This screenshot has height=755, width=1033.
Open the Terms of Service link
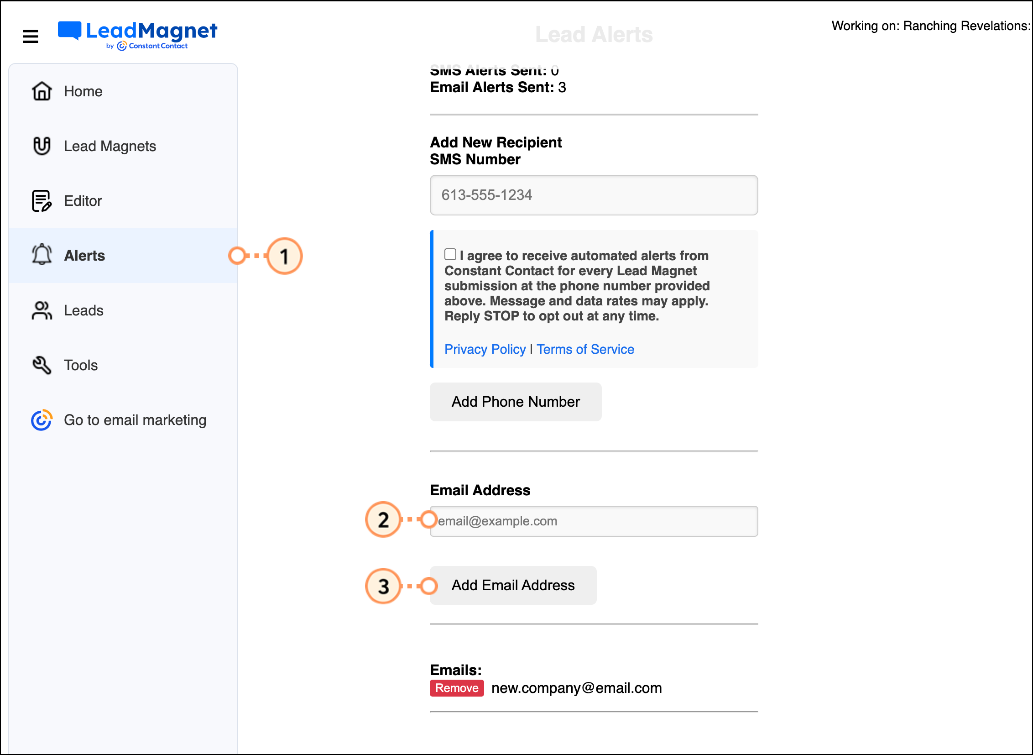point(585,349)
